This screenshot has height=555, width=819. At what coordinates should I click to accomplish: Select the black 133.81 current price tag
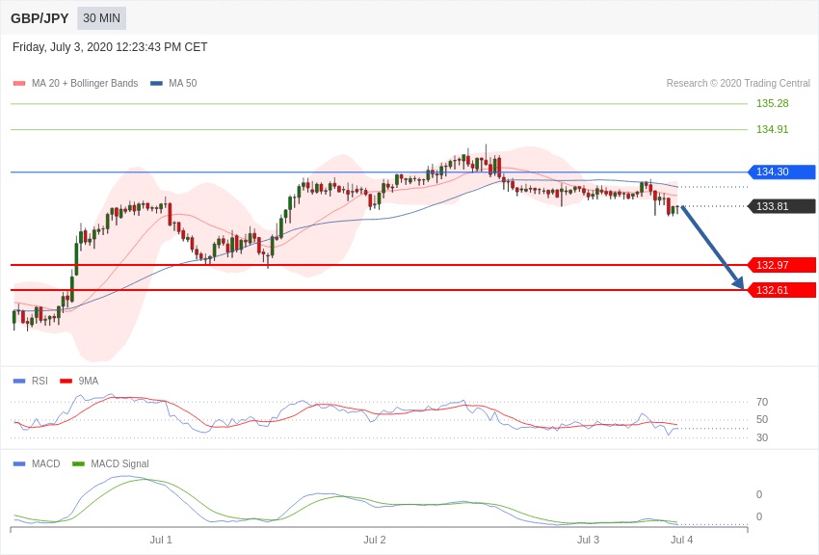click(782, 206)
